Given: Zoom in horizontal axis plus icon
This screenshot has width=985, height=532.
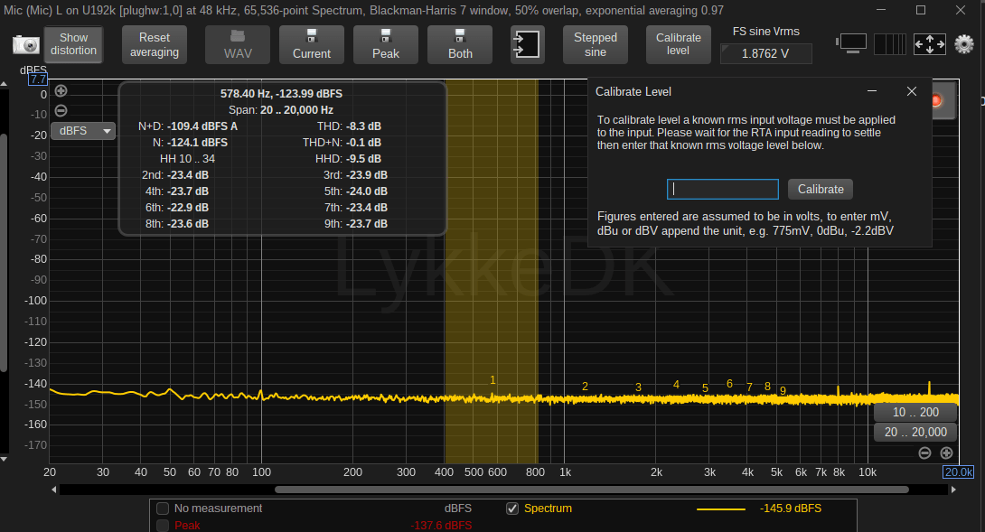Looking at the screenshot, I should [946, 453].
